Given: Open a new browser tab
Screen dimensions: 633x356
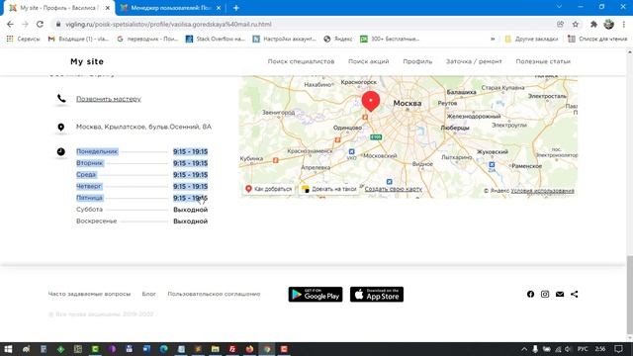Looking at the screenshot, I should 236,8.
